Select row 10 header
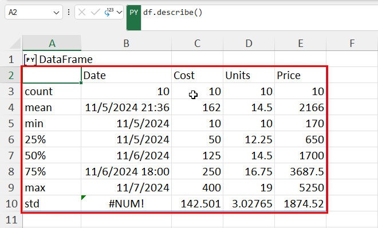 (11, 204)
